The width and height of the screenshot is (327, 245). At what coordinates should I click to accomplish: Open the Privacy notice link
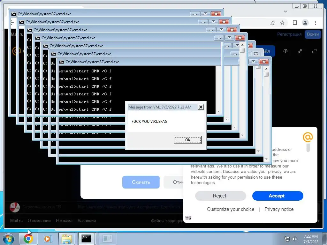279,209
